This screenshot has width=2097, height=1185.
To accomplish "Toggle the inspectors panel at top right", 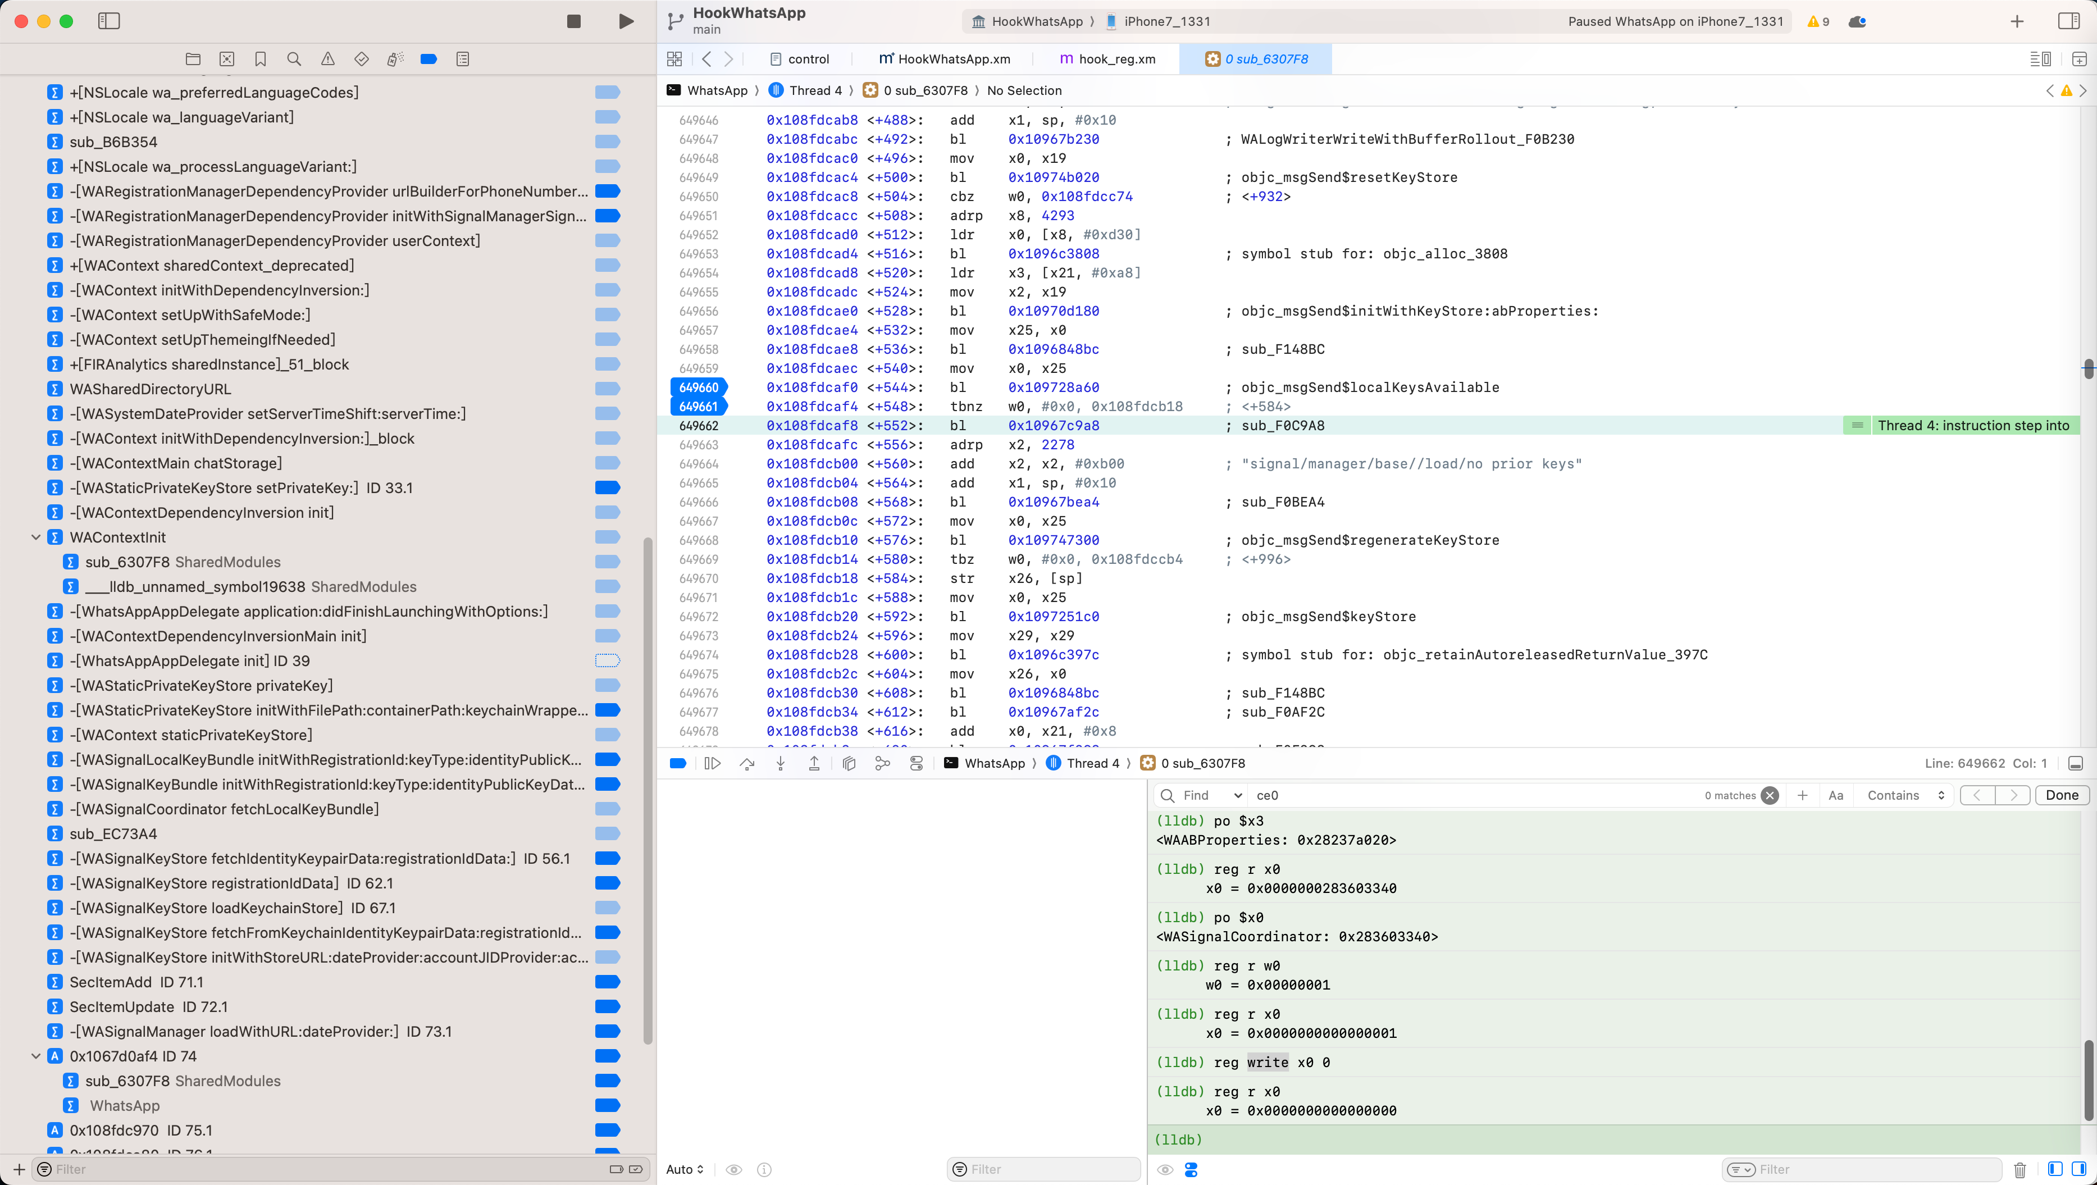I will 2068,21.
